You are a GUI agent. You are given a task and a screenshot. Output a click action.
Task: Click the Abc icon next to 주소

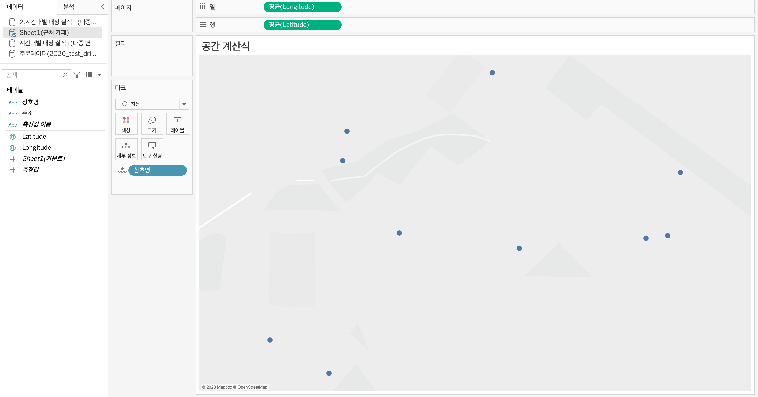tap(13, 114)
